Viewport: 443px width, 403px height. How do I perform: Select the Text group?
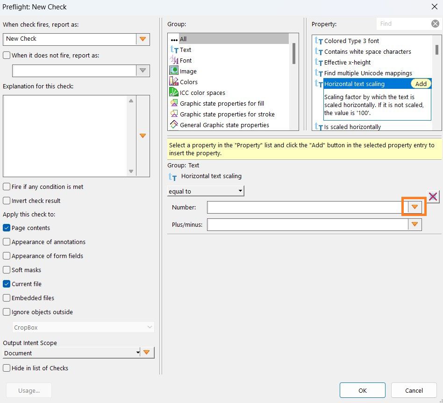[x=186, y=50]
